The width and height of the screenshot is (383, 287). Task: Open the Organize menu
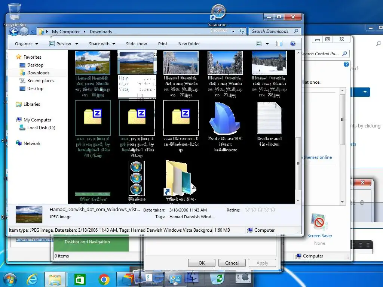point(27,44)
